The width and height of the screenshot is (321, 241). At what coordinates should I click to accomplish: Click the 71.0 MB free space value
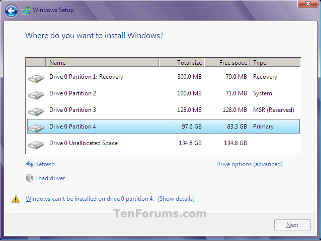[x=236, y=93]
